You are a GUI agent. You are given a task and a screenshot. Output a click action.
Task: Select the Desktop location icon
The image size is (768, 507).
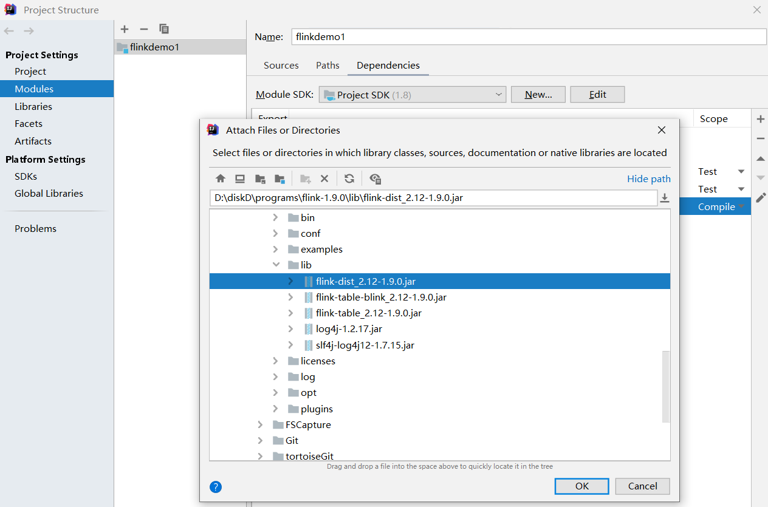click(239, 179)
